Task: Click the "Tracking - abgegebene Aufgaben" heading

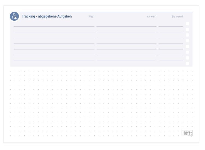Action: (x=47, y=16)
